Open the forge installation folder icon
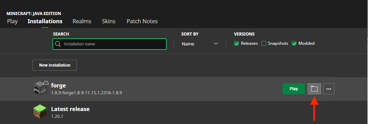Image resolution: width=368 pixels, height=124 pixels. [314, 89]
